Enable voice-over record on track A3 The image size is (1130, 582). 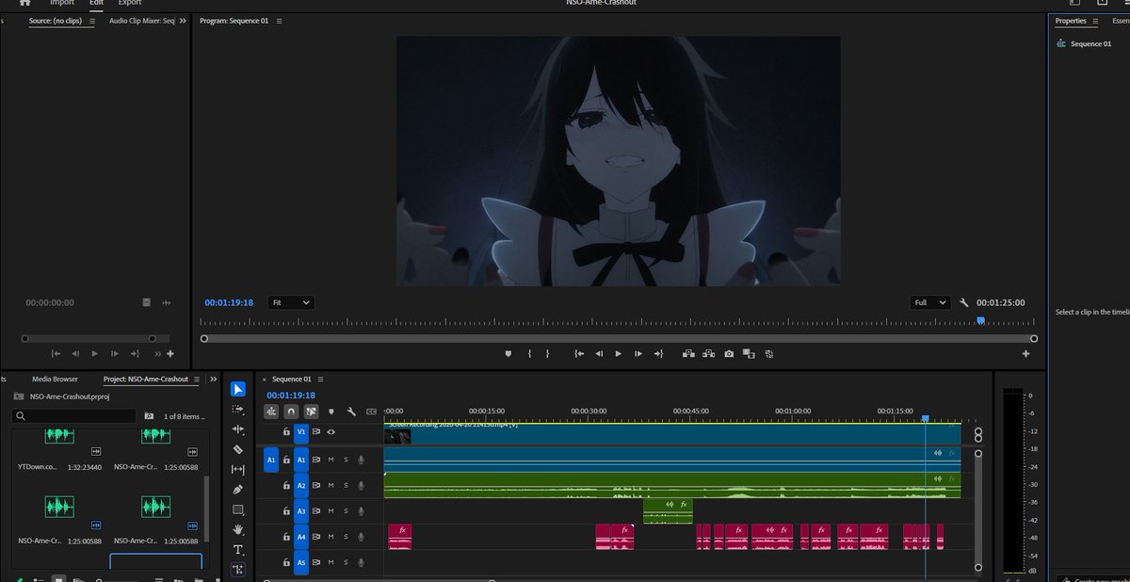pyautogui.click(x=361, y=511)
